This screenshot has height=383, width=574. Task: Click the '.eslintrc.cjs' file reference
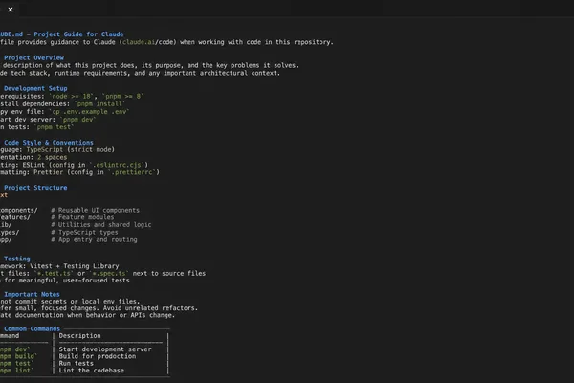point(117,165)
